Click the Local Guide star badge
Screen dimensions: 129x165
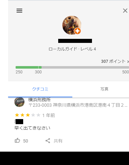(x=77, y=31)
